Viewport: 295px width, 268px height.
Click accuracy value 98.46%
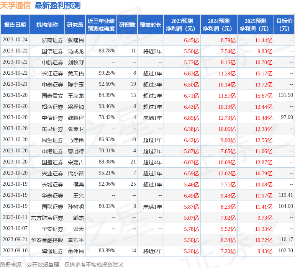(107, 106)
